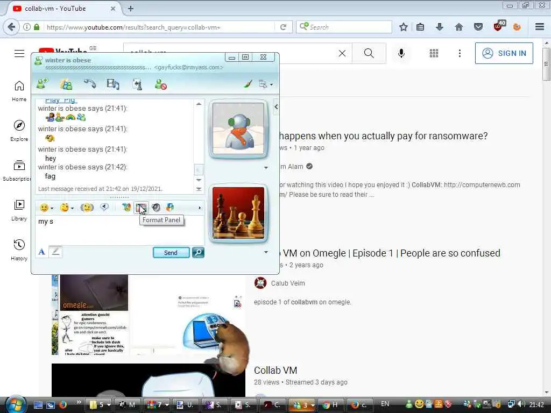This screenshot has height=413, width=551.
Task: Open the share files icon in Messenger toolbar
Action: pyautogui.click(x=66, y=84)
